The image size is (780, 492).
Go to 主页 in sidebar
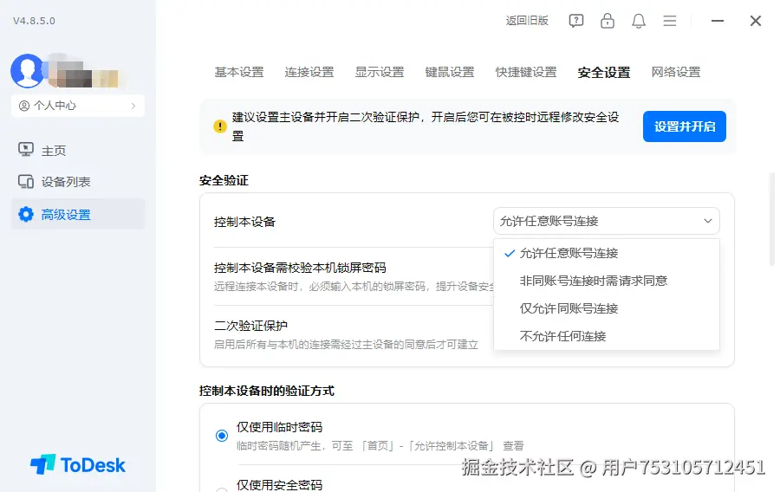pos(53,151)
